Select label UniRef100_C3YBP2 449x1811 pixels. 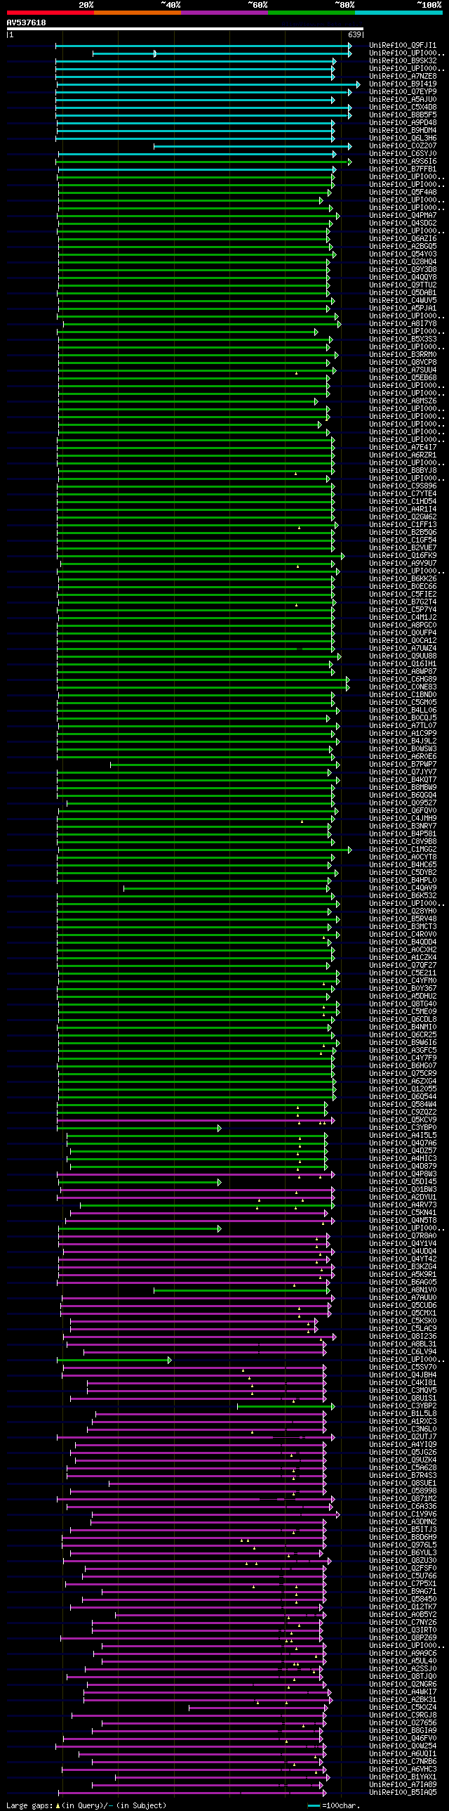403,1406
